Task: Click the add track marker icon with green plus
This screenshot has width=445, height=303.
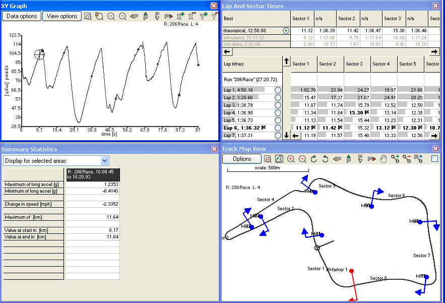Action: (395, 159)
